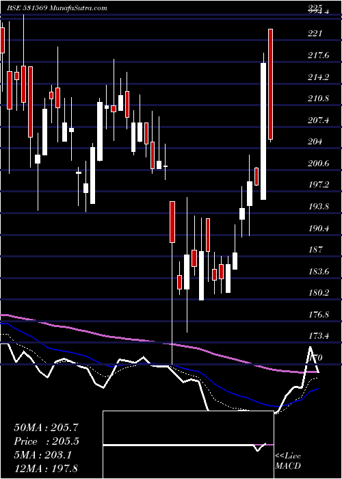Click the 207.4 price axis label
The height and width of the screenshot is (479, 342).
click(319, 120)
